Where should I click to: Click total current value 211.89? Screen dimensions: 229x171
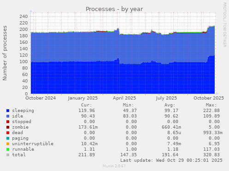pos(87,155)
